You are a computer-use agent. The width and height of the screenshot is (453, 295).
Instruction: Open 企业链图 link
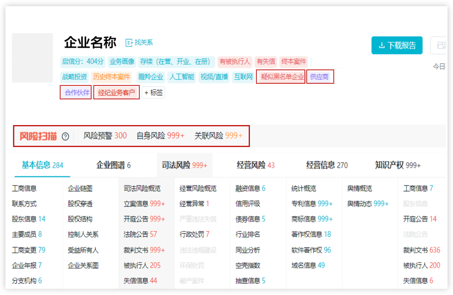click(80, 188)
